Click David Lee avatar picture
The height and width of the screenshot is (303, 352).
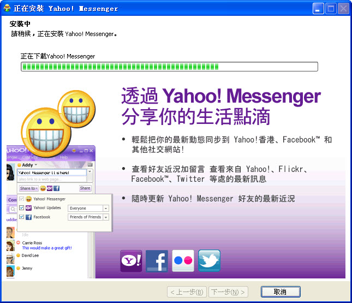click(10, 258)
